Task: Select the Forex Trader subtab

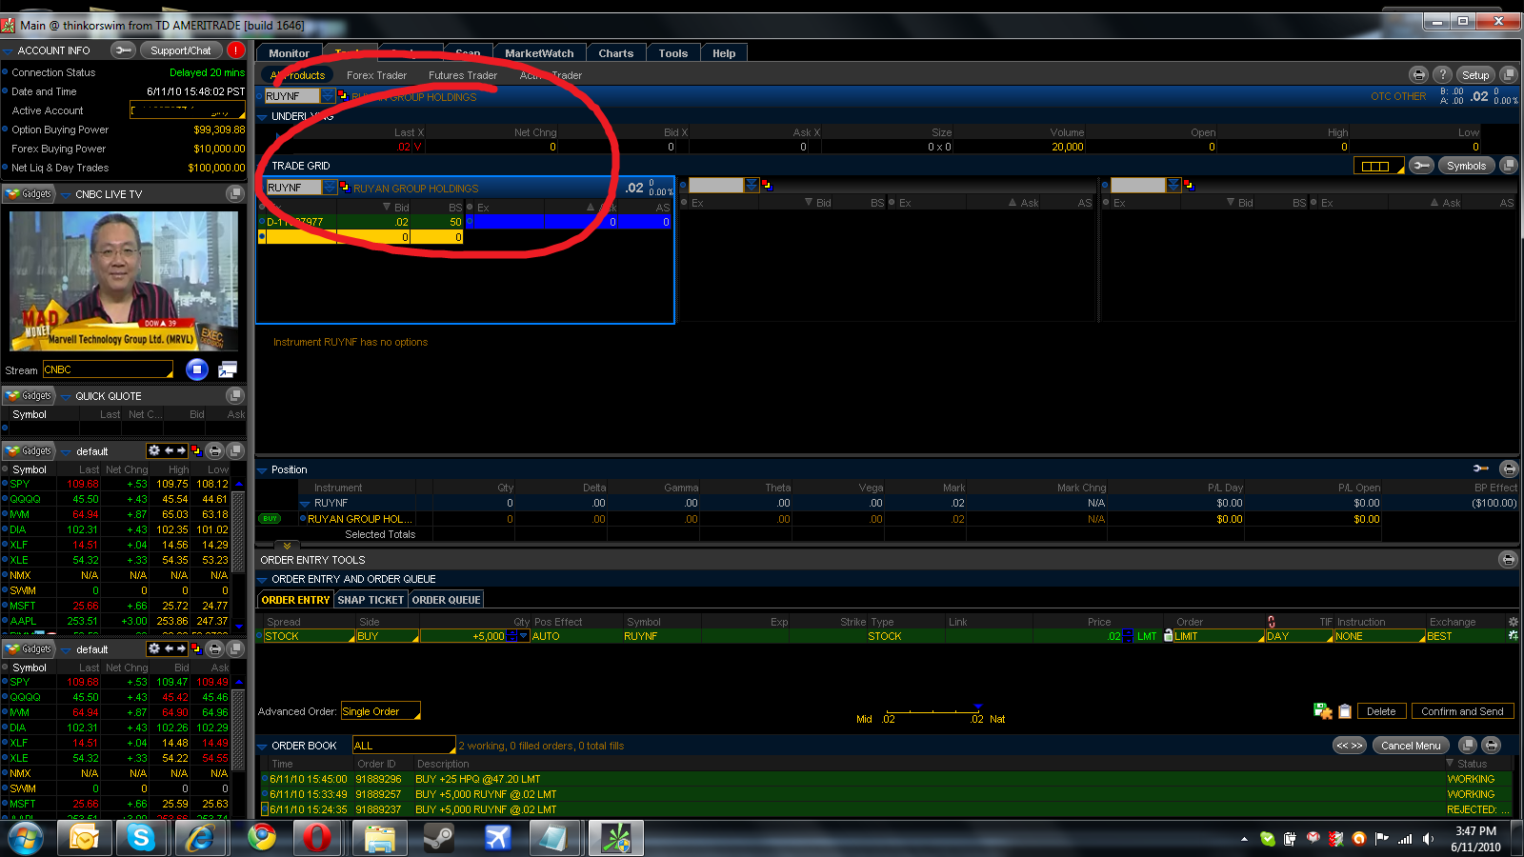Action: (x=376, y=75)
